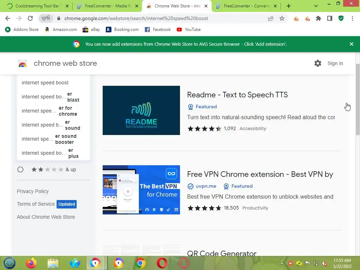360x270 pixels.
Task: Bookmark this page with the star icon
Action: coord(282,18)
